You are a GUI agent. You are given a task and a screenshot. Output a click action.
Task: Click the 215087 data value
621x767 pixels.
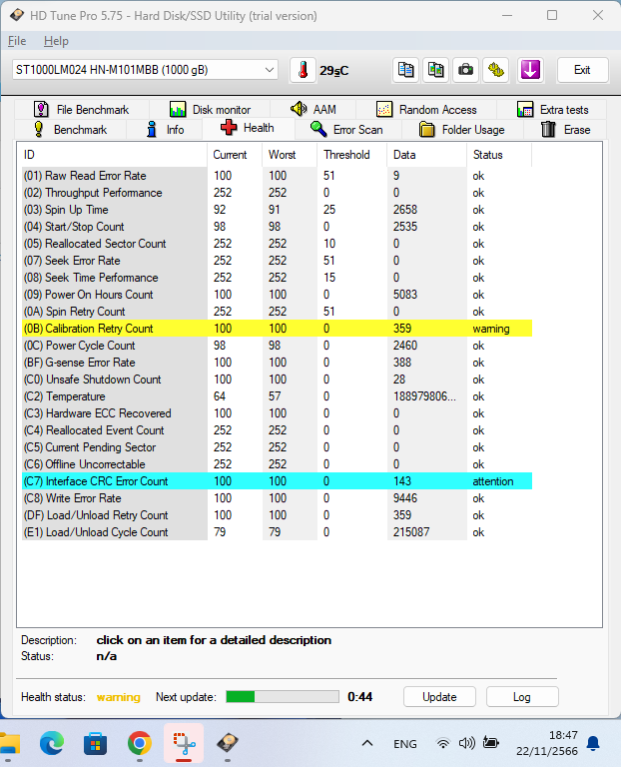point(411,532)
